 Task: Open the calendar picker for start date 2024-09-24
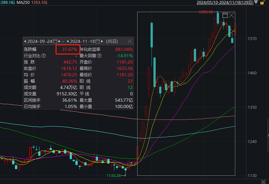tap(55, 41)
